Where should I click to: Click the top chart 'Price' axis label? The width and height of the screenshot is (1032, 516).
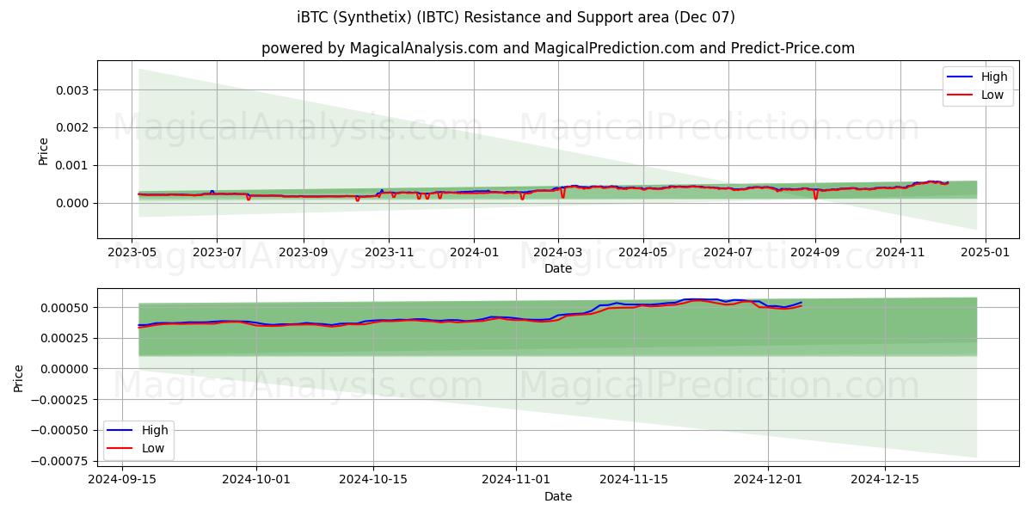(x=43, y=150)
